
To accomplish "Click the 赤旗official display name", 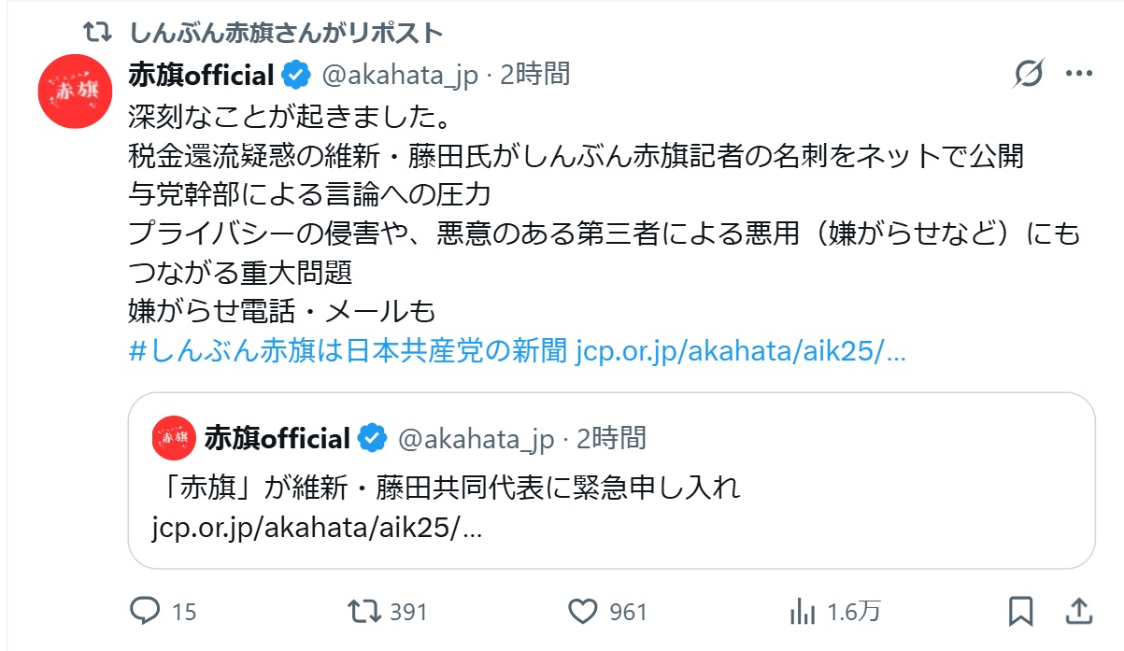I will [201, 78].
